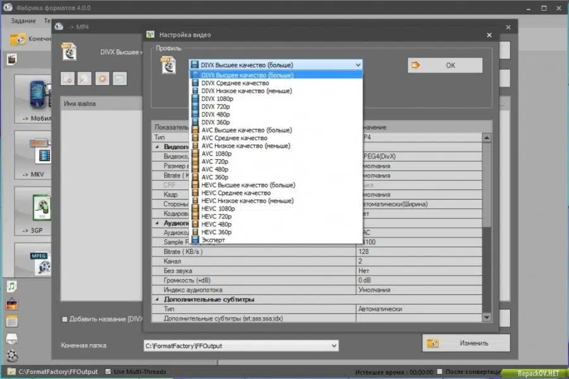The width and height of the screenshot is (569, 379).
Task: Open the video clapperboard sidebar icon
Action: tap(11, 59)
